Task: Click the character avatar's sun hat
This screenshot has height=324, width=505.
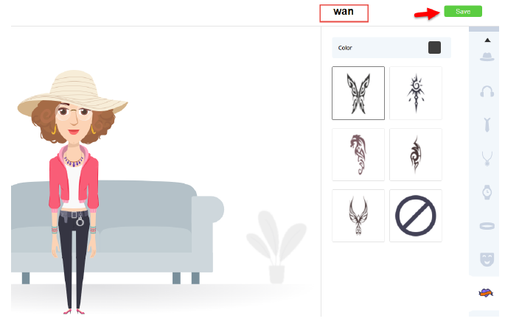Action: (73, 92)
